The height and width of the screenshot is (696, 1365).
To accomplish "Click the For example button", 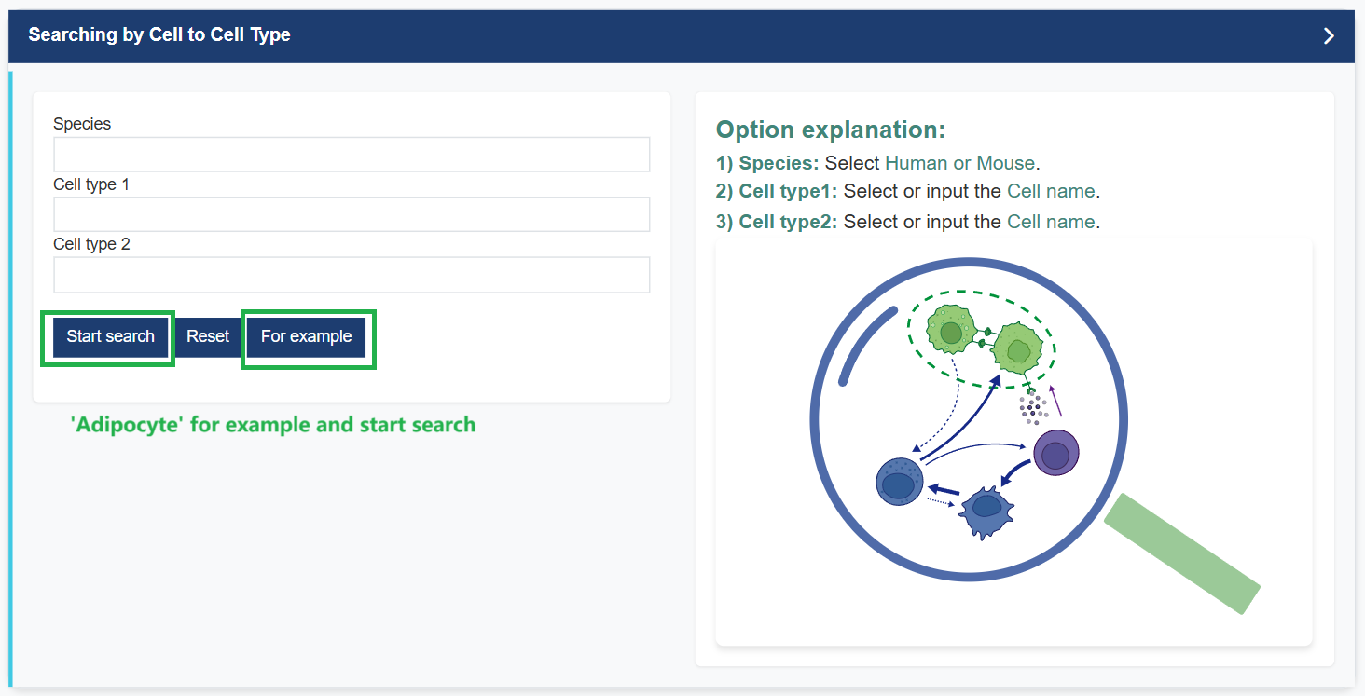I will (307, 336).
